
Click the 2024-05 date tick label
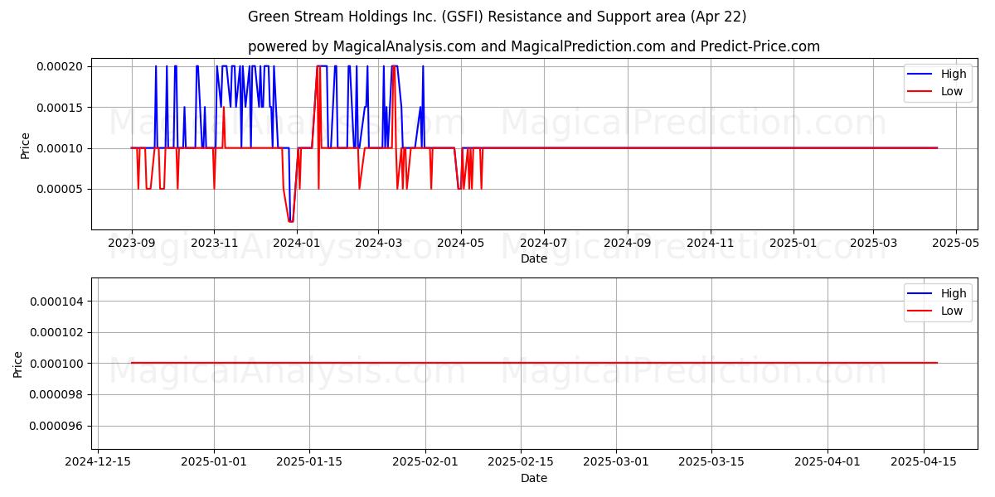click(x=461, y=244)
